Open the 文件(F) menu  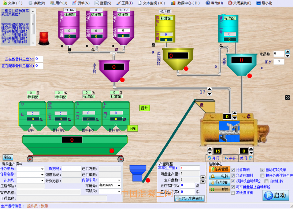coord(13,3)
